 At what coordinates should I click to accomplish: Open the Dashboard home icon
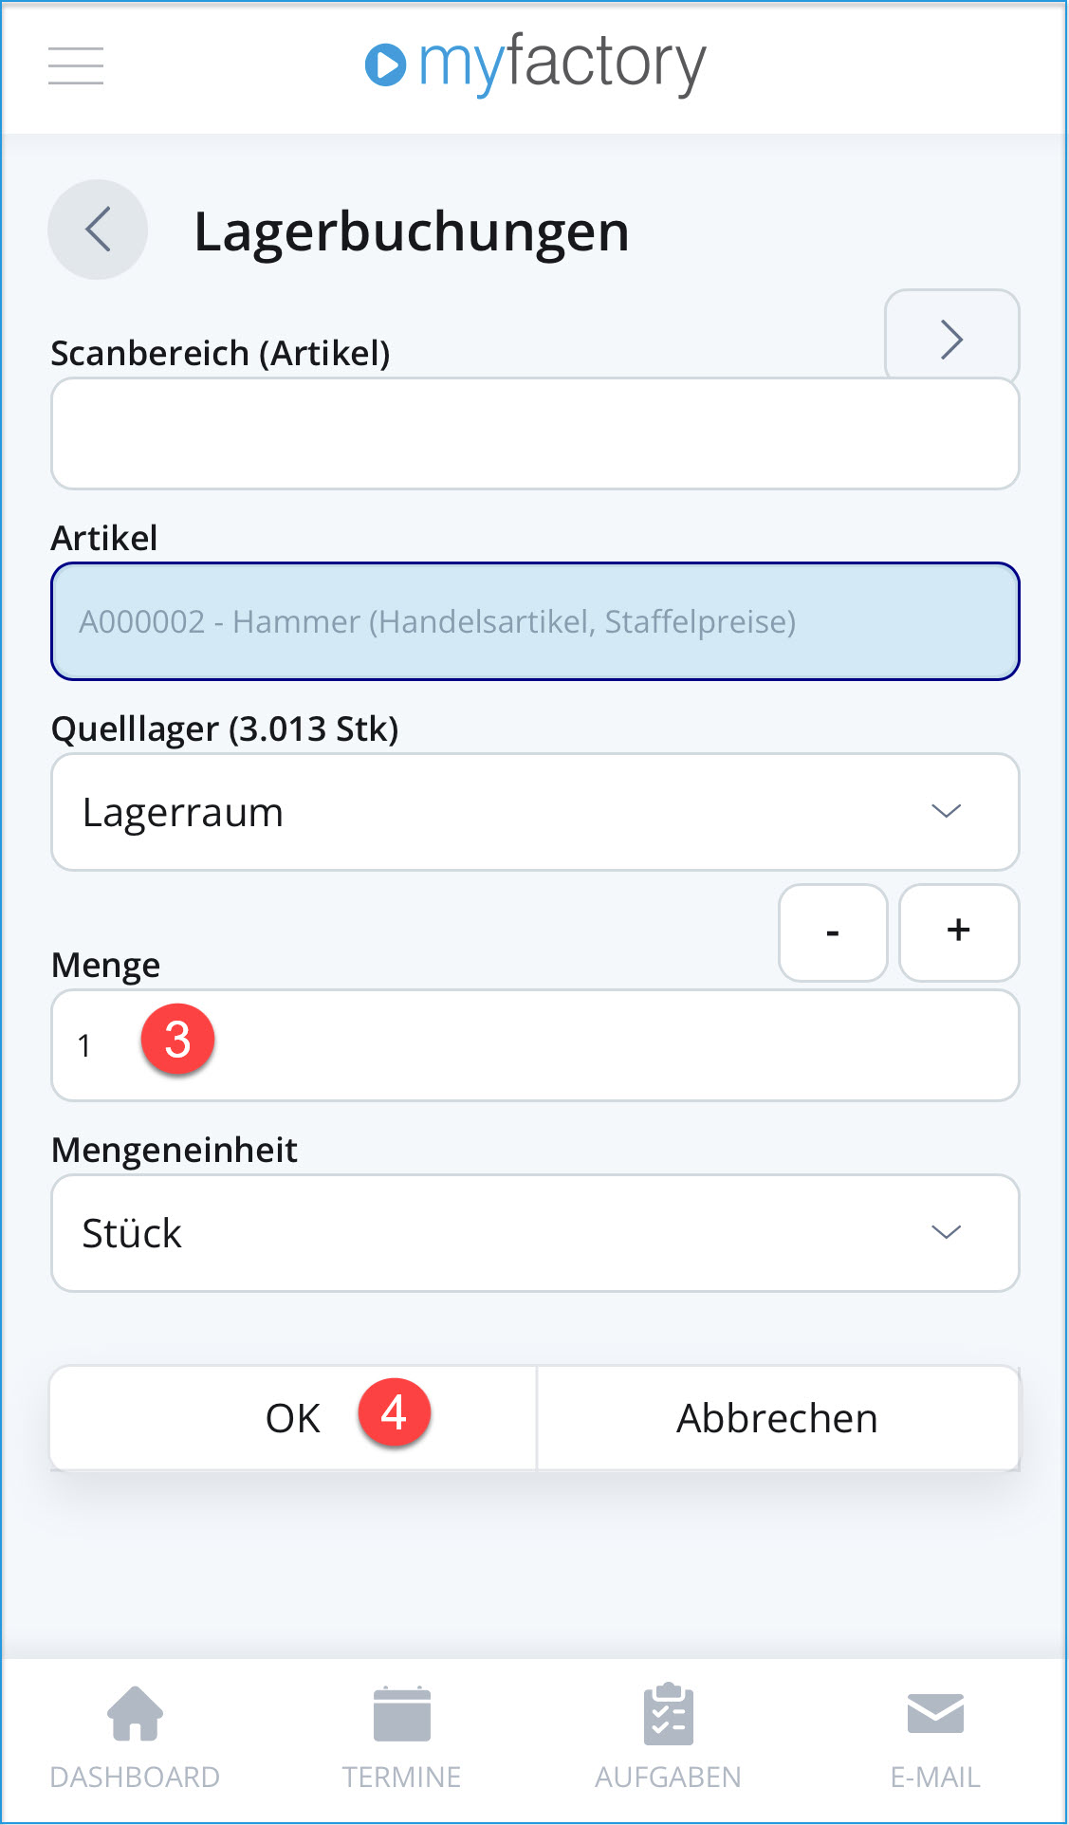click(135, 1714)
